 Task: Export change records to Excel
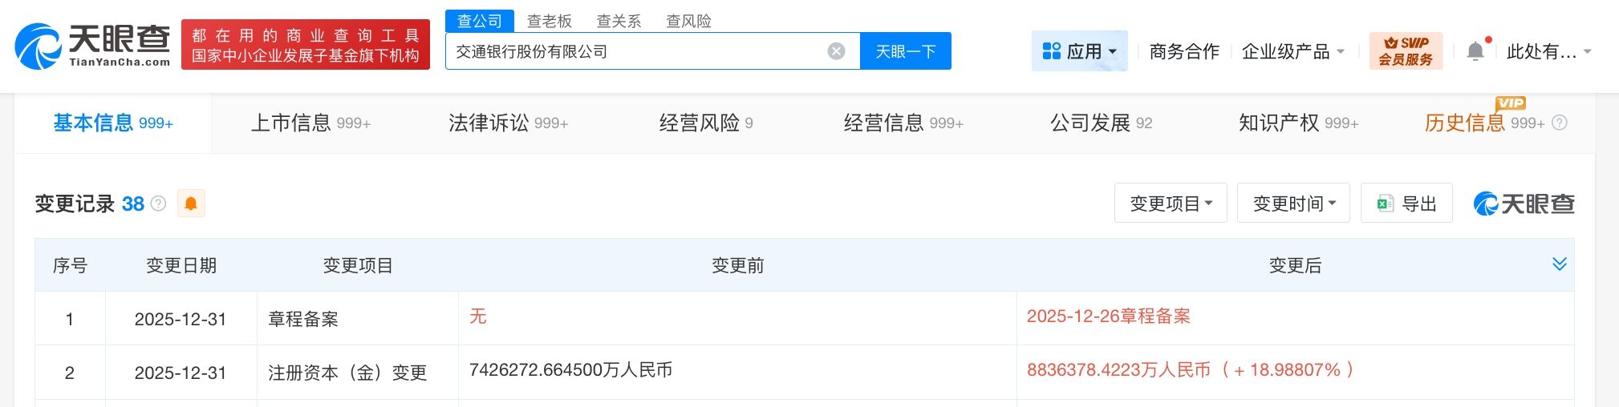(x=1406, y=203)
